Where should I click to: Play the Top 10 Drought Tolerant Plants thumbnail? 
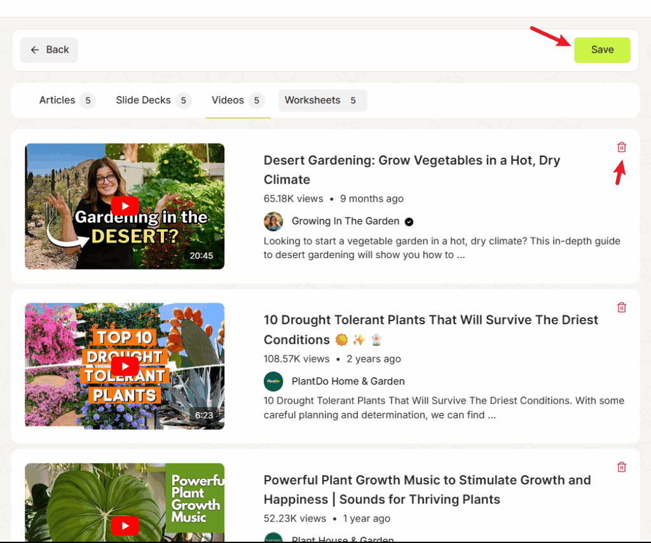click(125, 366)
